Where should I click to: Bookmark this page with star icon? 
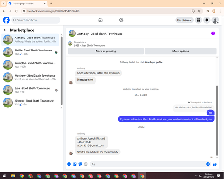click(199, 11)
